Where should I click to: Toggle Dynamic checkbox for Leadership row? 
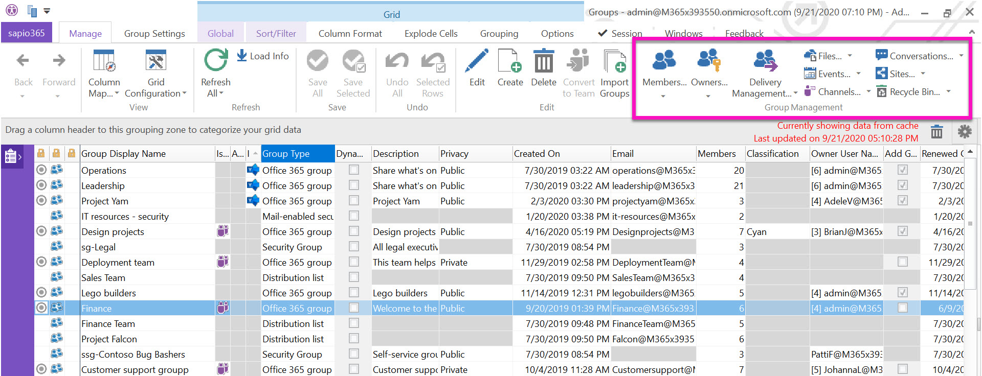coord(353,185)
